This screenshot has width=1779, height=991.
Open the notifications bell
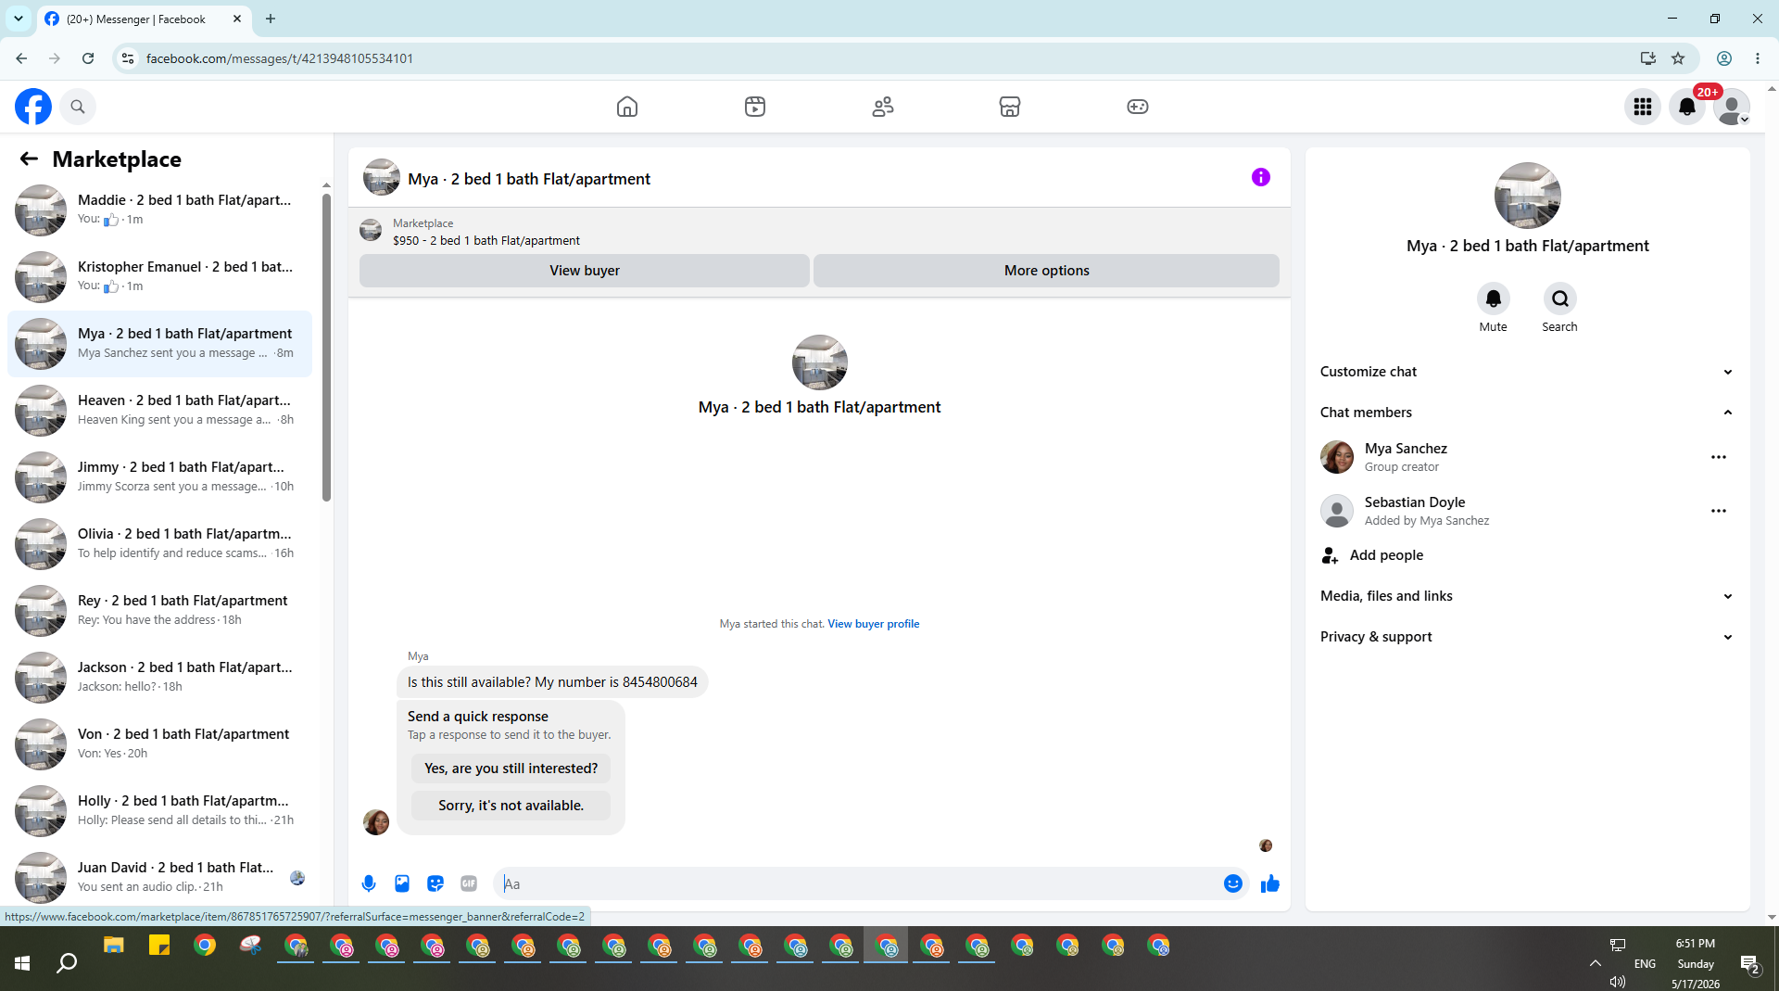(1687, 107)
